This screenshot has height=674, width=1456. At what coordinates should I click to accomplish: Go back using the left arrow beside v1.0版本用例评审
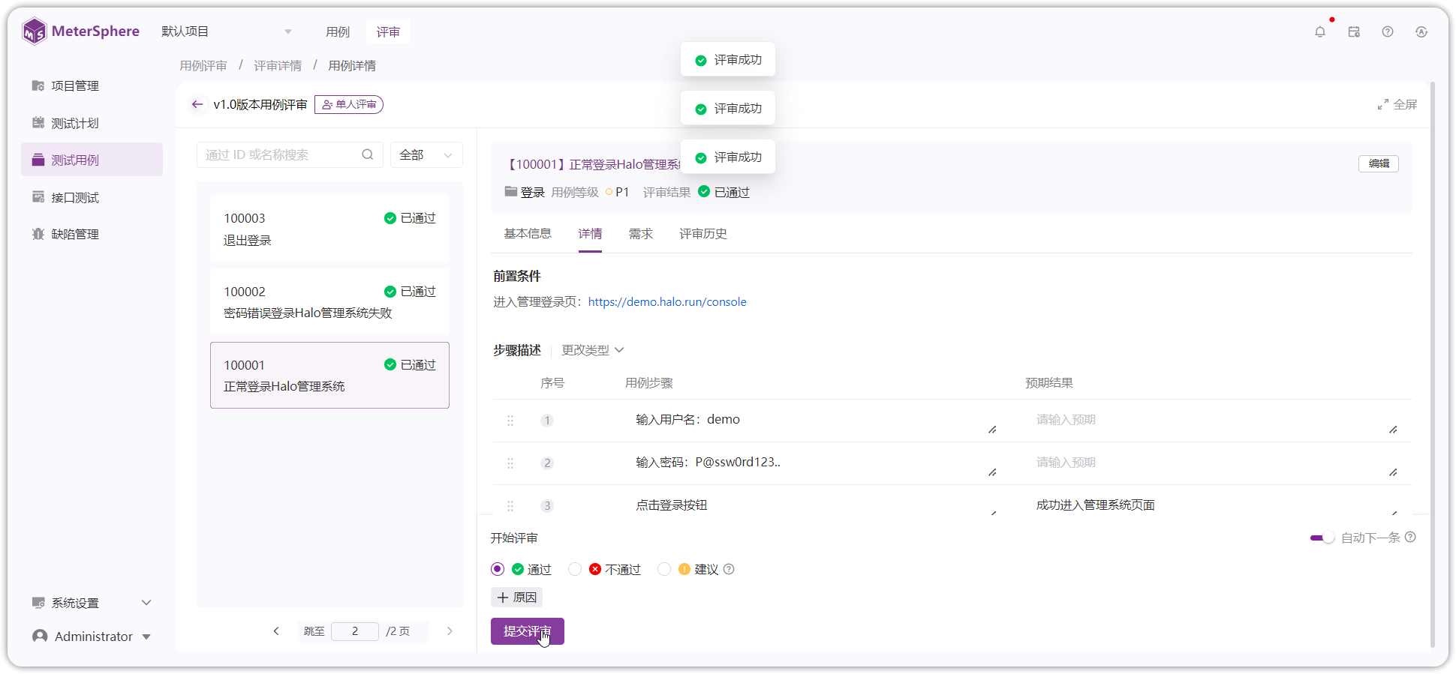click(197, 104)
